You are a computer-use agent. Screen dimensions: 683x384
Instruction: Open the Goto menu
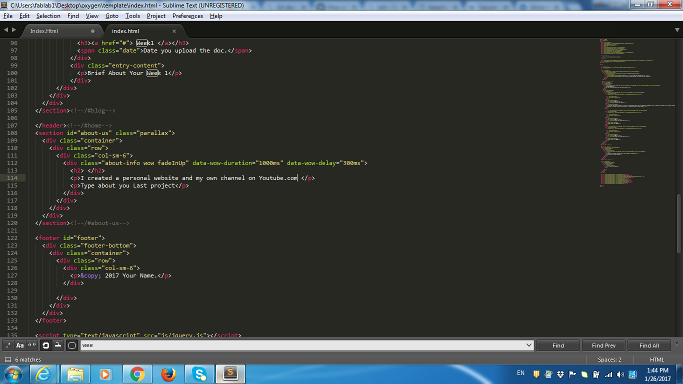pos(112,16)
